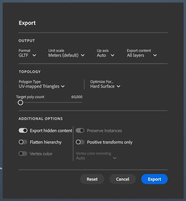Click the Target poly count slider handle

[20, 103]
